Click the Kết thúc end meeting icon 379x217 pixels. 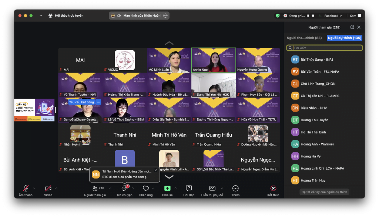click(273, 189)
